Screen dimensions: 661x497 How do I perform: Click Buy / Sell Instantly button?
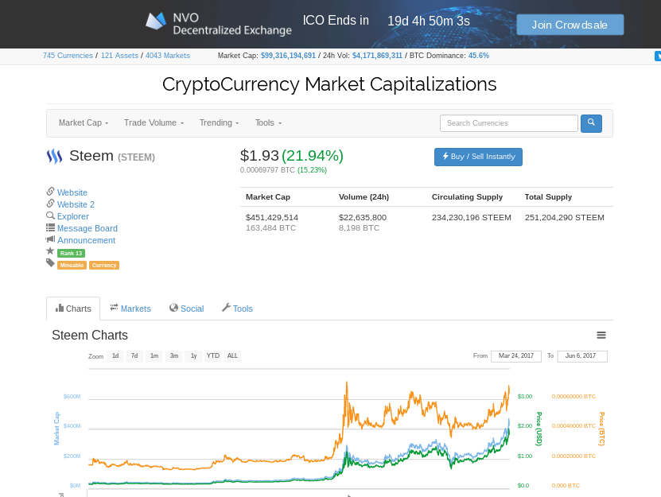pos(479,157)
